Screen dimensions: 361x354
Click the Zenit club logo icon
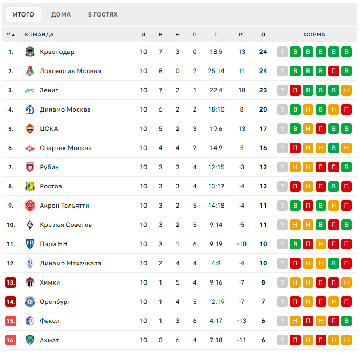click(x=30, y=90)
